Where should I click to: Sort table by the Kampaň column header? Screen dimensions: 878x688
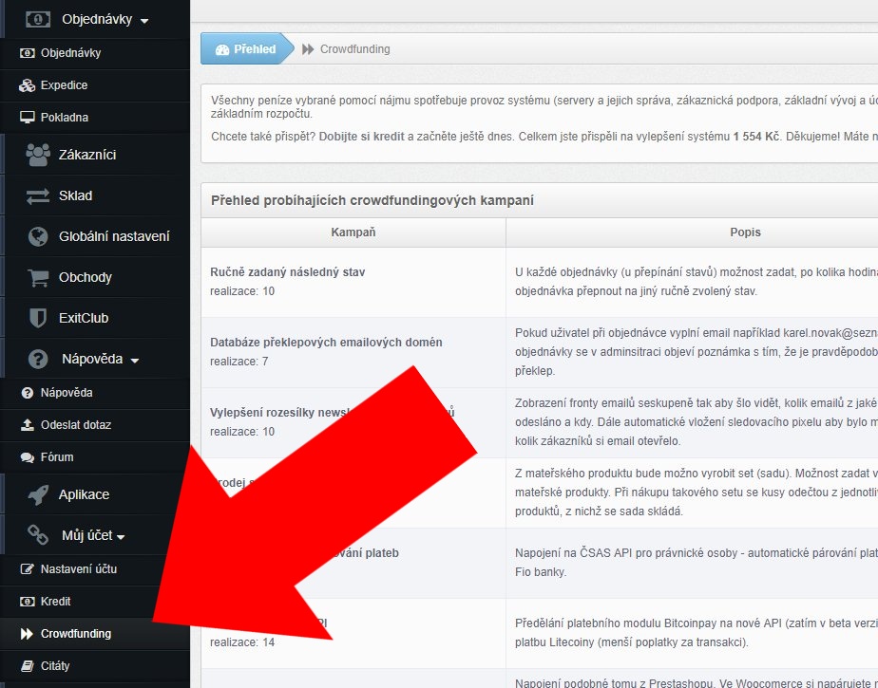353,232
